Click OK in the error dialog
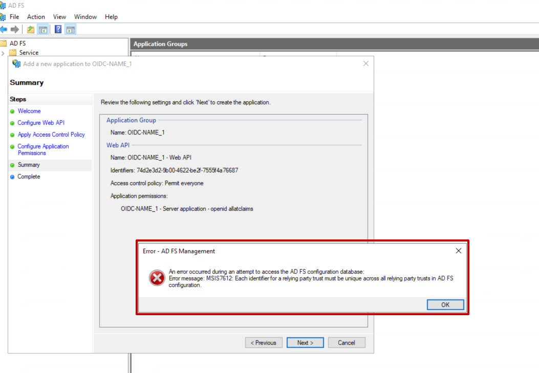This screenshot has height=373, width=539. (x=445, y=304)
